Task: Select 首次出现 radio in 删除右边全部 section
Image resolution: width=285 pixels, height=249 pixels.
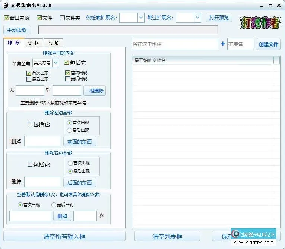Action: (69, 163)
